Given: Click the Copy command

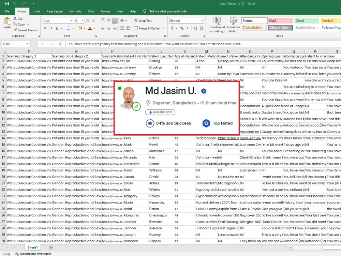Looking at the screenshot, I should coord(19,24).
